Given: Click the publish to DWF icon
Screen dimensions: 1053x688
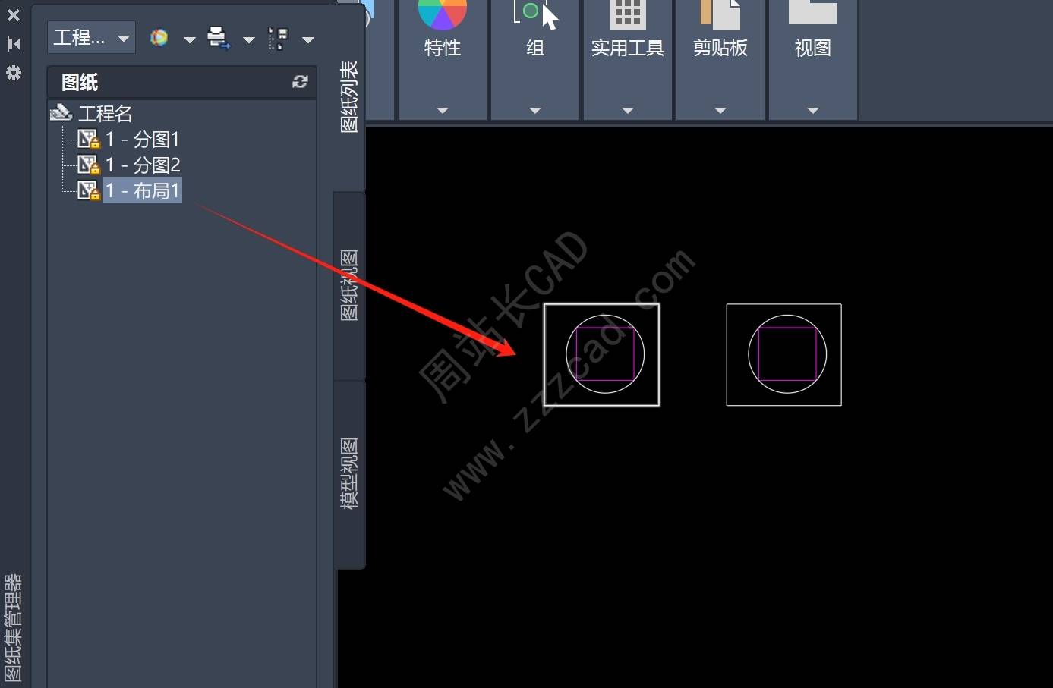Looking at the screenshot, I should coord(159,38).
